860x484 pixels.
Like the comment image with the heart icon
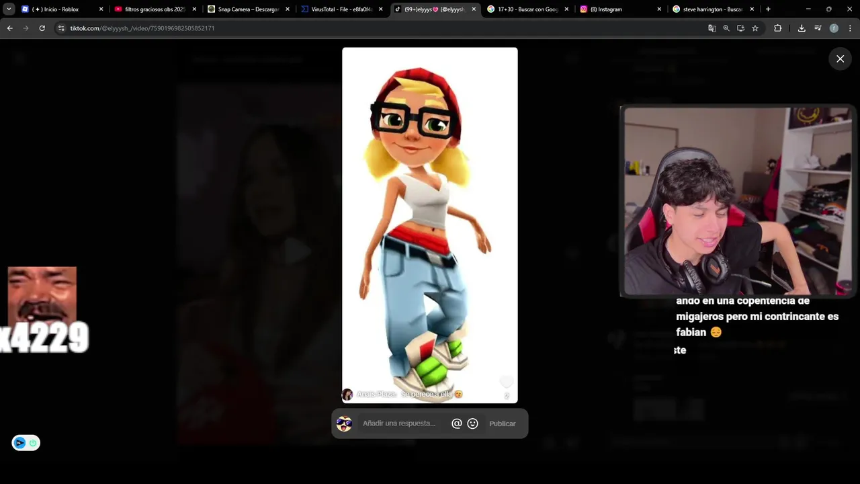[x=506, y=383]
